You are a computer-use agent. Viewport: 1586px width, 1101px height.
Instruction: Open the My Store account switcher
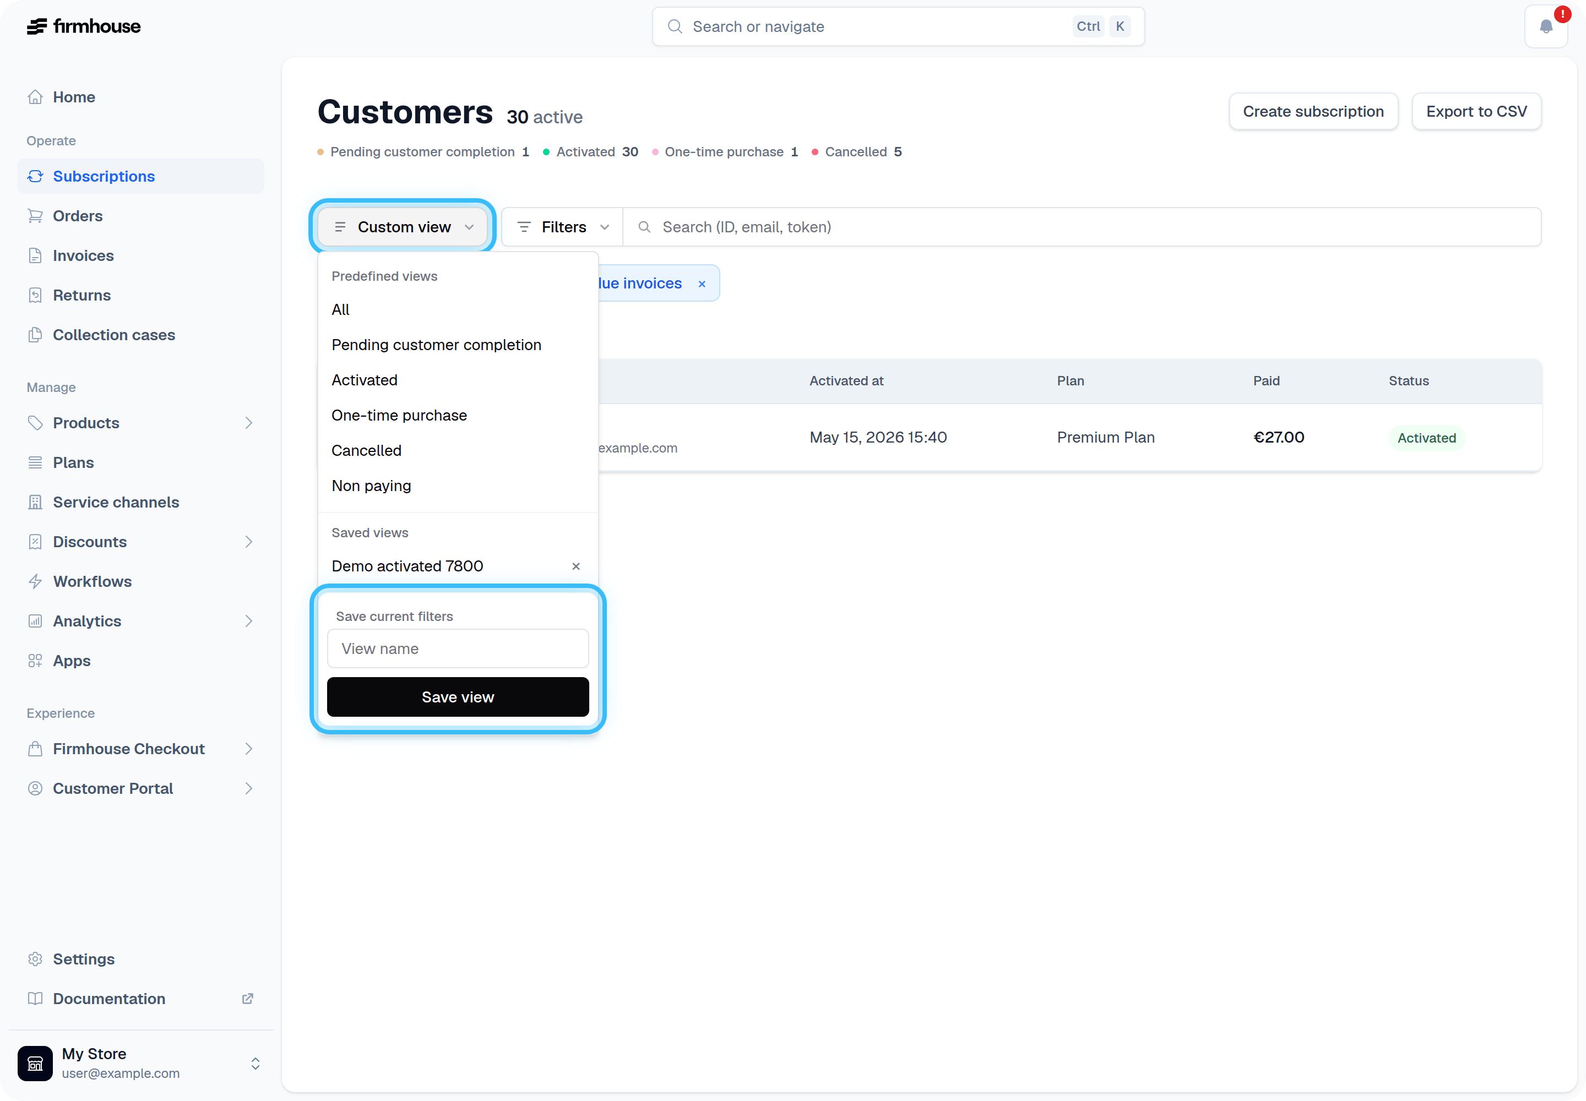point(256,1064)
